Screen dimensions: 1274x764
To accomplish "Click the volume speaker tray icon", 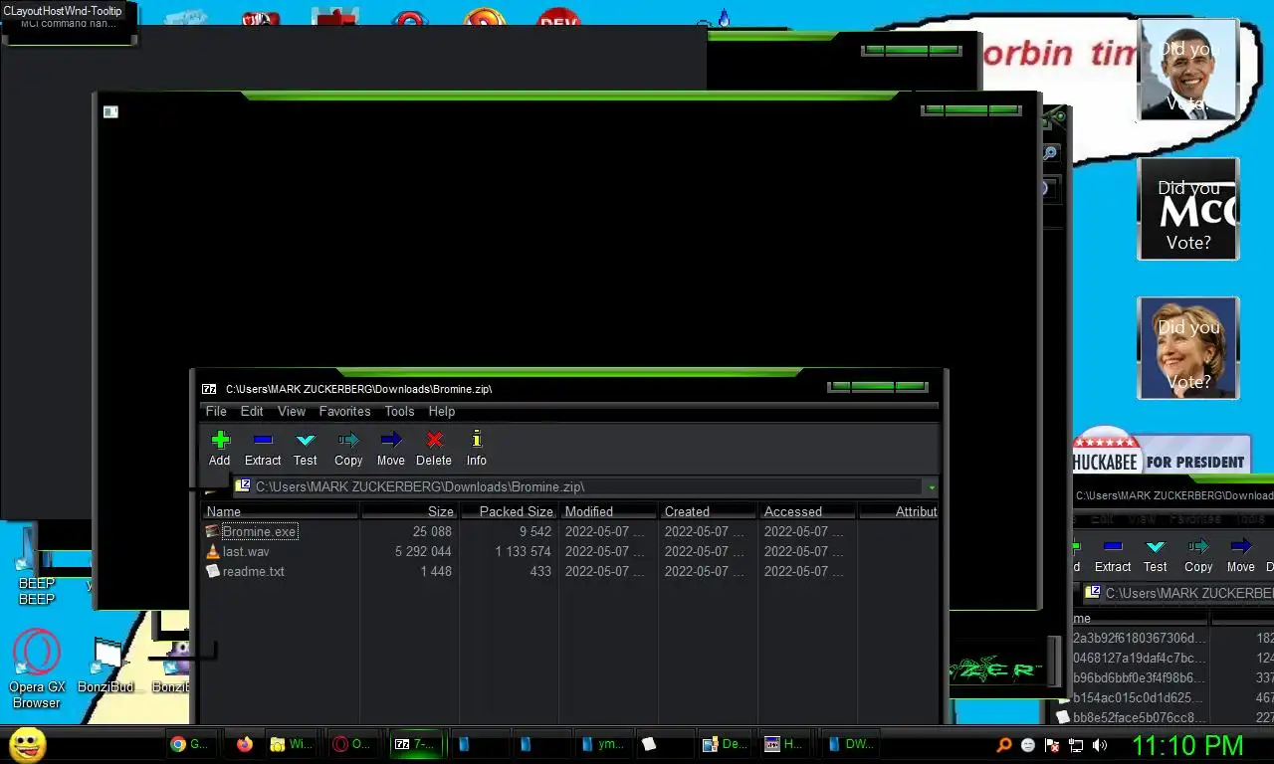I will (x=1100, y=744).
